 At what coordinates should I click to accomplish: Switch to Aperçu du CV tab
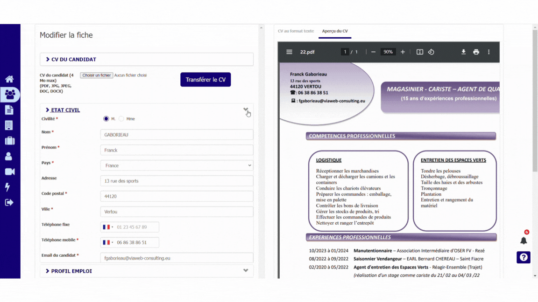point(335,31)
